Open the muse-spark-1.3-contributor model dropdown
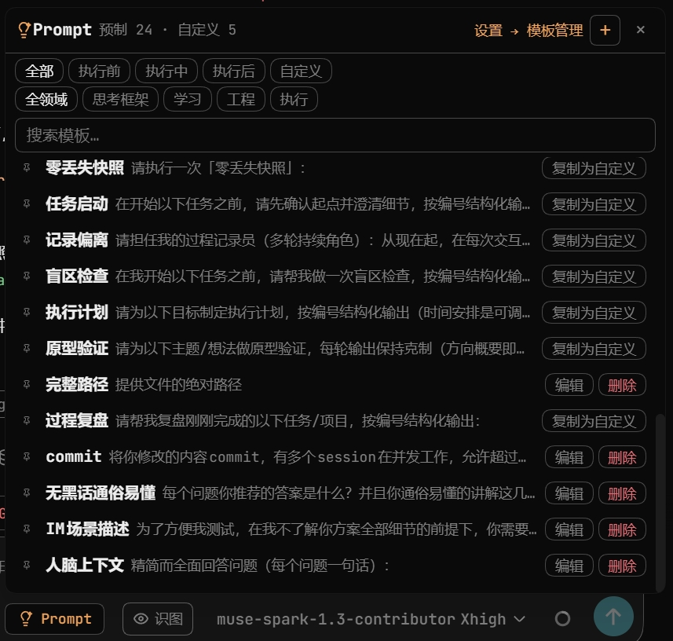The width and height of the screenshot is (673, 641). 371,619
